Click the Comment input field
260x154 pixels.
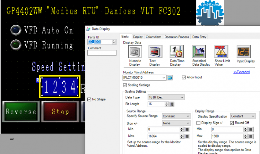(x=102, y=53)
